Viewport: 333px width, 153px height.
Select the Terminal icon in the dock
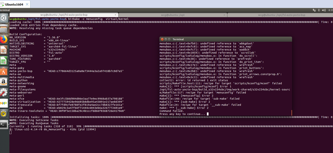pyautogui.click(x=4, y=124)
